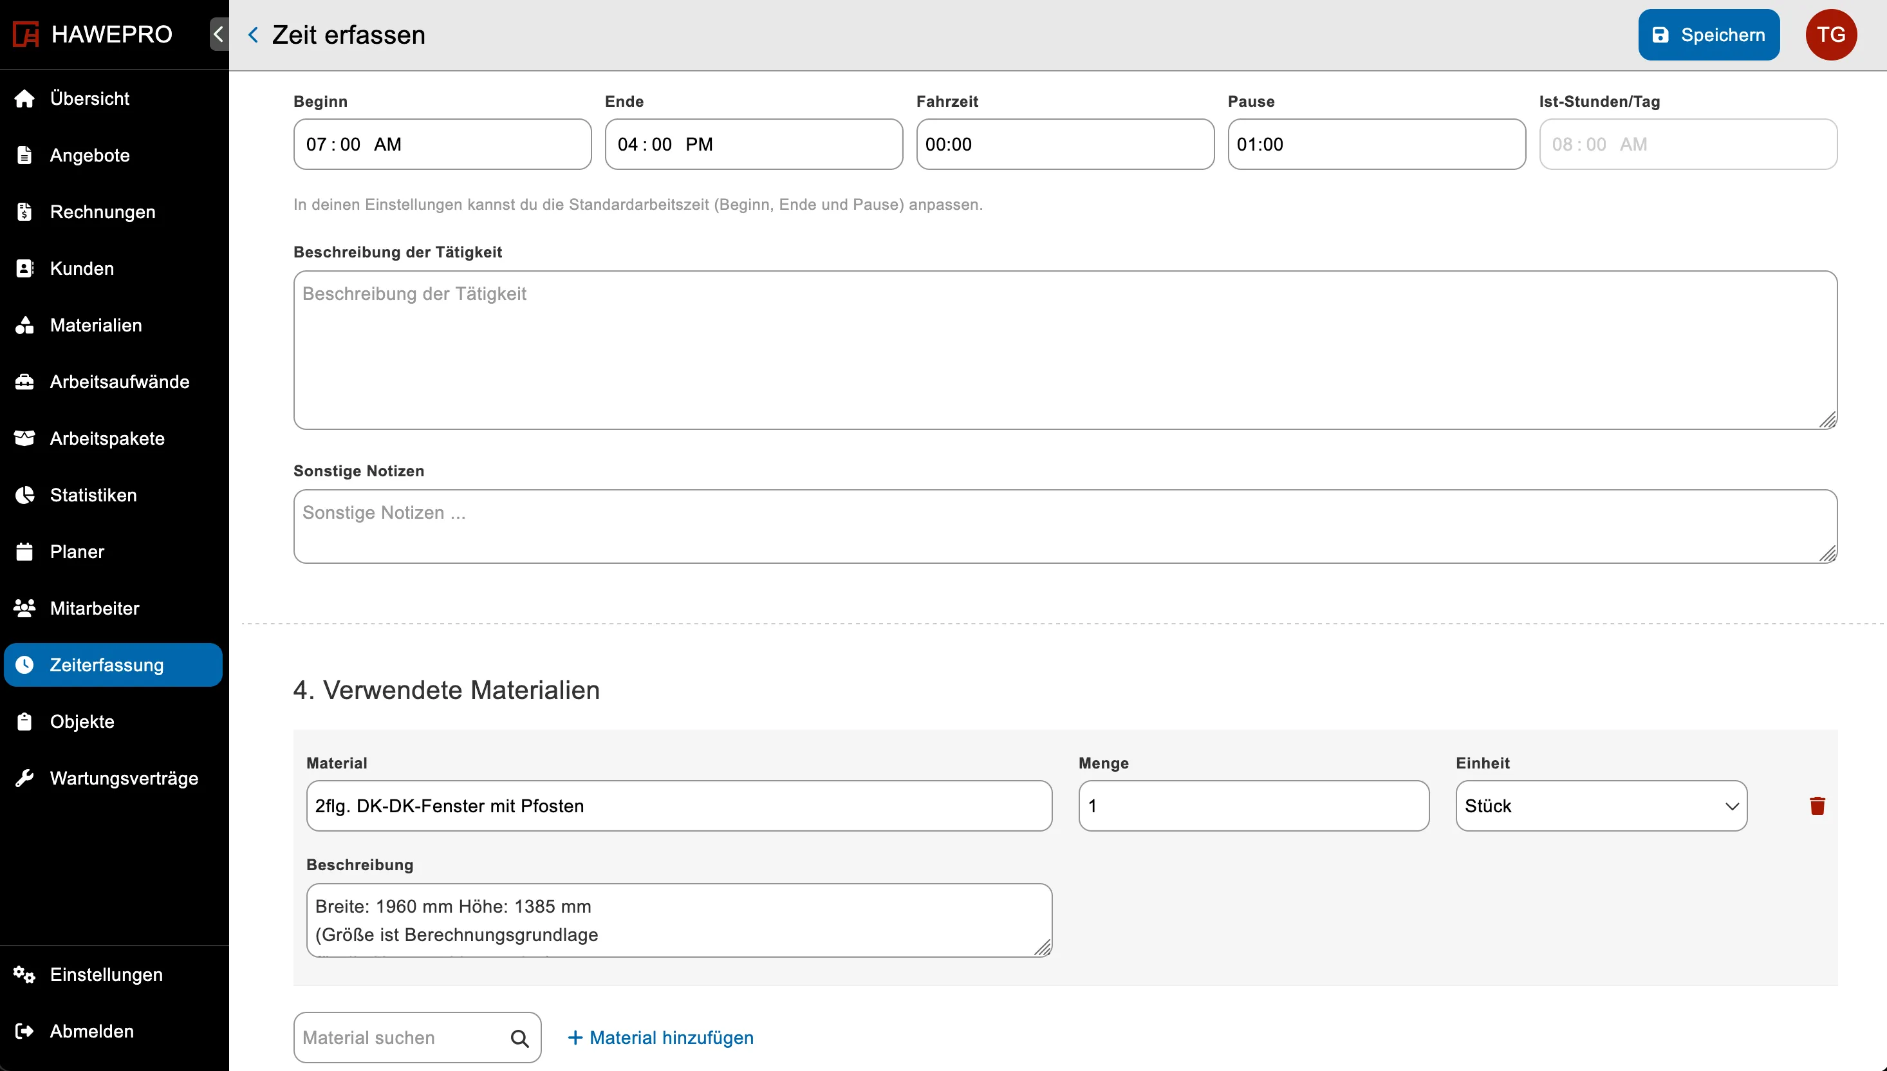Click the Material hinzufügen link

tap(660, 1038)
